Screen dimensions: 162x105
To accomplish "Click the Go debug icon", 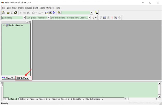I will pyautogui.click(x=116, y=17).
